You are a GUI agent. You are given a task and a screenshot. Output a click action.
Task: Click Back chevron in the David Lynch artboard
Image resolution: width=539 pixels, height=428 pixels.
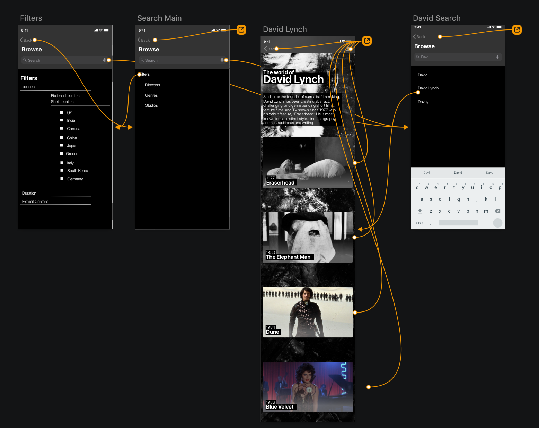[x=265, y=49]
